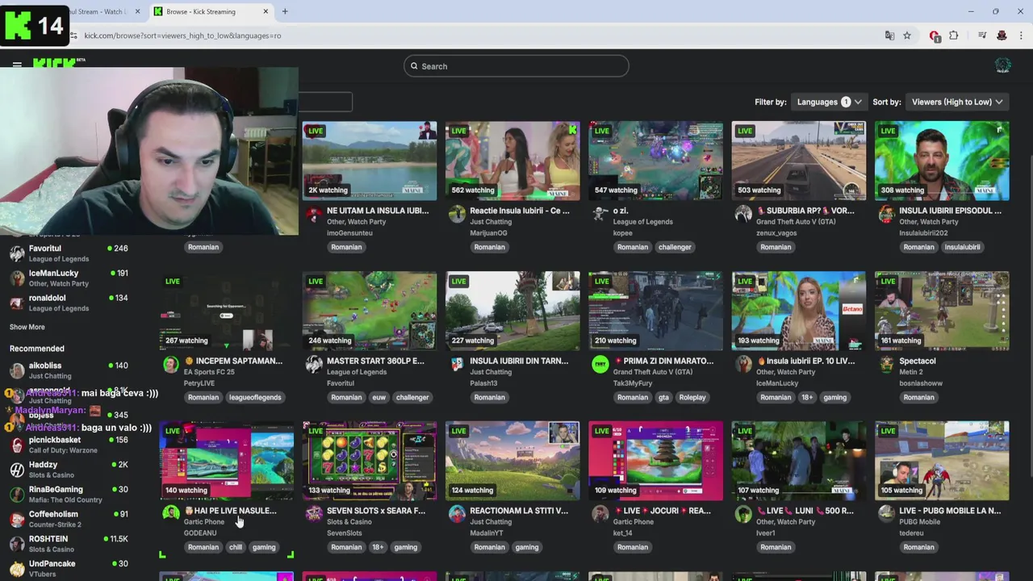
Task: Focus the Kick Search field
Action: pyautogui.click(x=516, y=66)
